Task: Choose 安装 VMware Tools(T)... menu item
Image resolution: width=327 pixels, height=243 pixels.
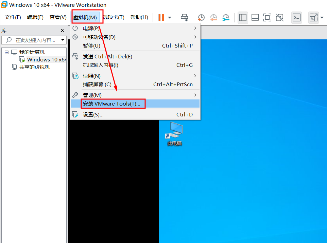Action: click(135, 104)
